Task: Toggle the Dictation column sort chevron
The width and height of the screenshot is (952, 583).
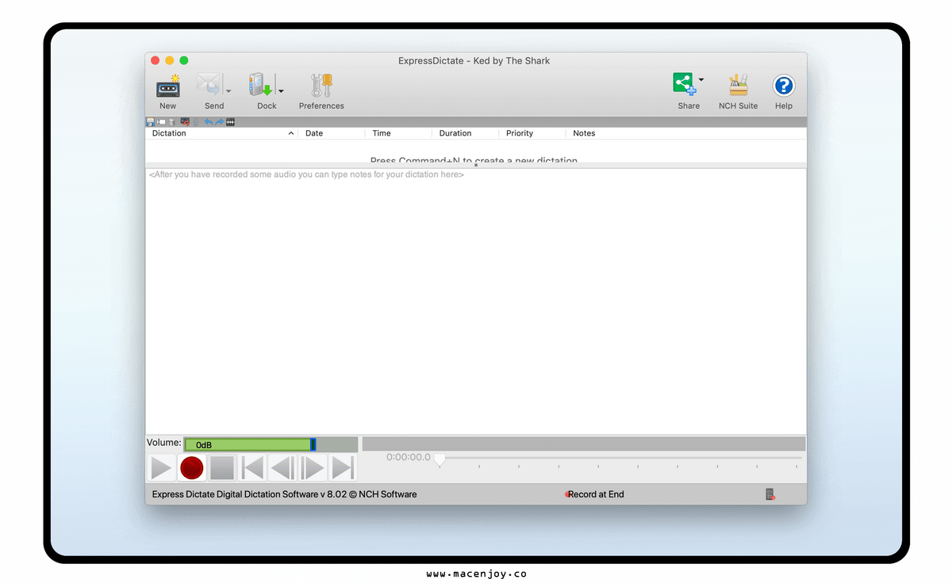Action: [x=291, y=133]
